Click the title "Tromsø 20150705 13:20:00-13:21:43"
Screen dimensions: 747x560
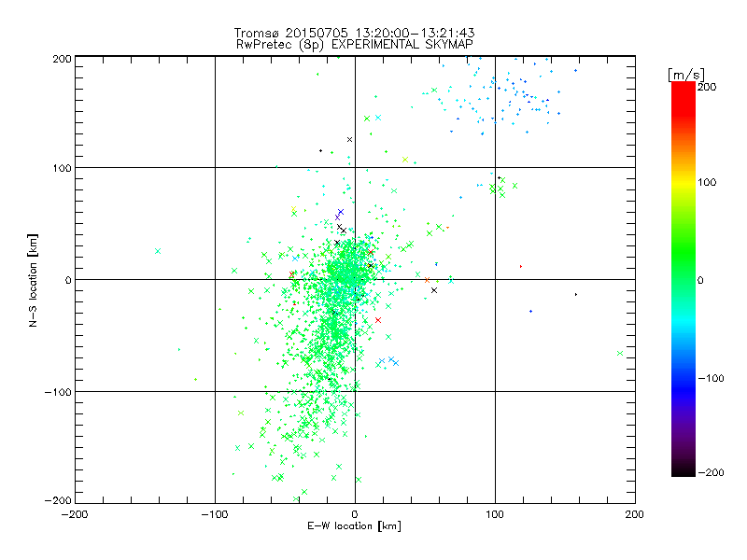(x=355, y=33)
